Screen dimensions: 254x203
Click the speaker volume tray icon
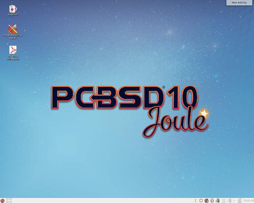[229, 201]
